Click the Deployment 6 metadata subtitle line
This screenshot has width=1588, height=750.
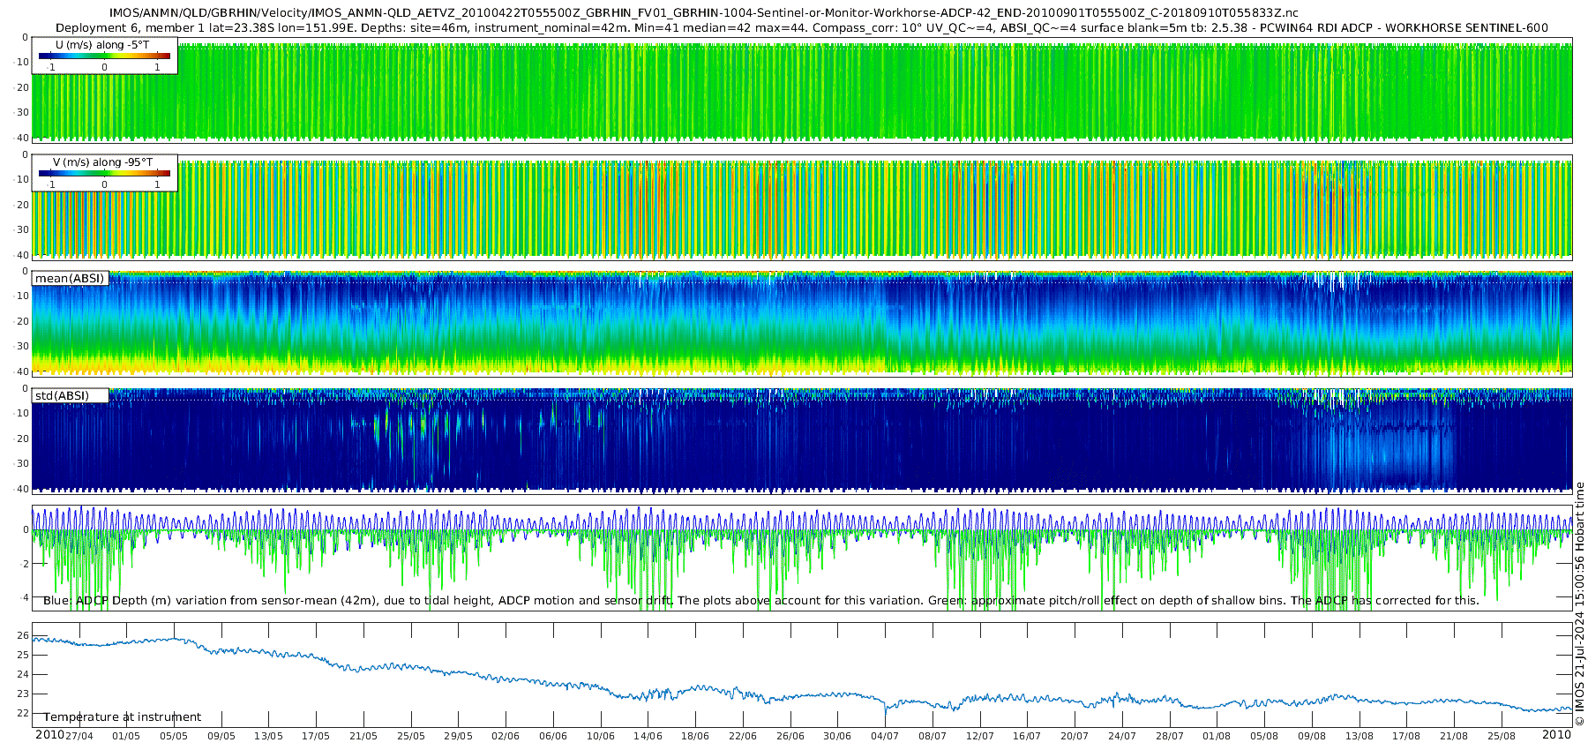[801, 27]
